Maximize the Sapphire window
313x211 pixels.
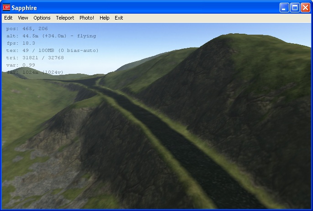pyautogui.click(x=295, y=8)
